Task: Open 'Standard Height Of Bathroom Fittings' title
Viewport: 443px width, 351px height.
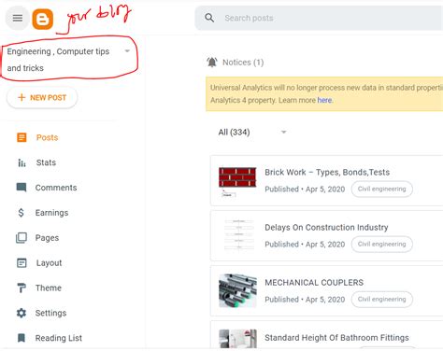Action: coord(336,338)
